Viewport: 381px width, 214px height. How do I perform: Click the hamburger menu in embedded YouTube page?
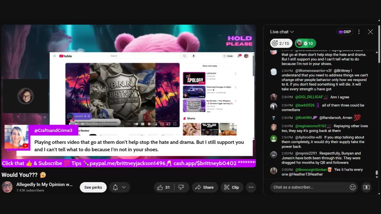click(54, 56)
